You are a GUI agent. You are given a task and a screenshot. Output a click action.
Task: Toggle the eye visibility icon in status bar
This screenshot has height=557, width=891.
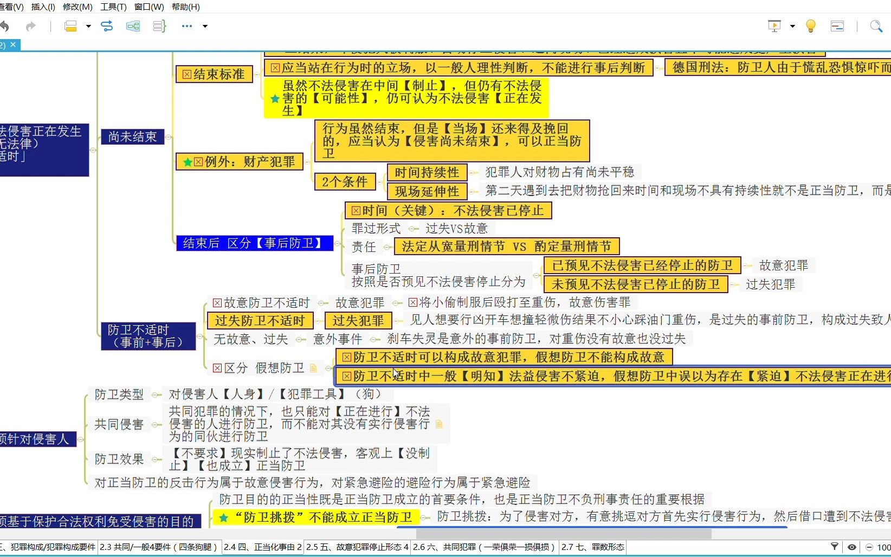pos(852,547)
